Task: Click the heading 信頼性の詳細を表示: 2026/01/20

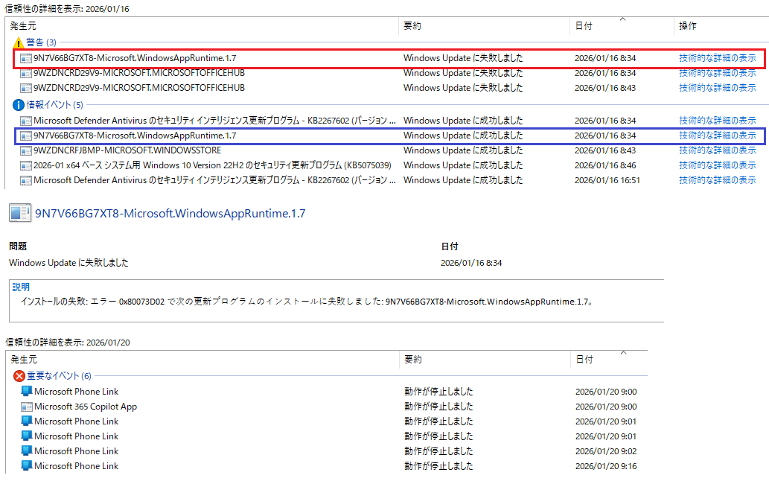Action: pos(68,343)
